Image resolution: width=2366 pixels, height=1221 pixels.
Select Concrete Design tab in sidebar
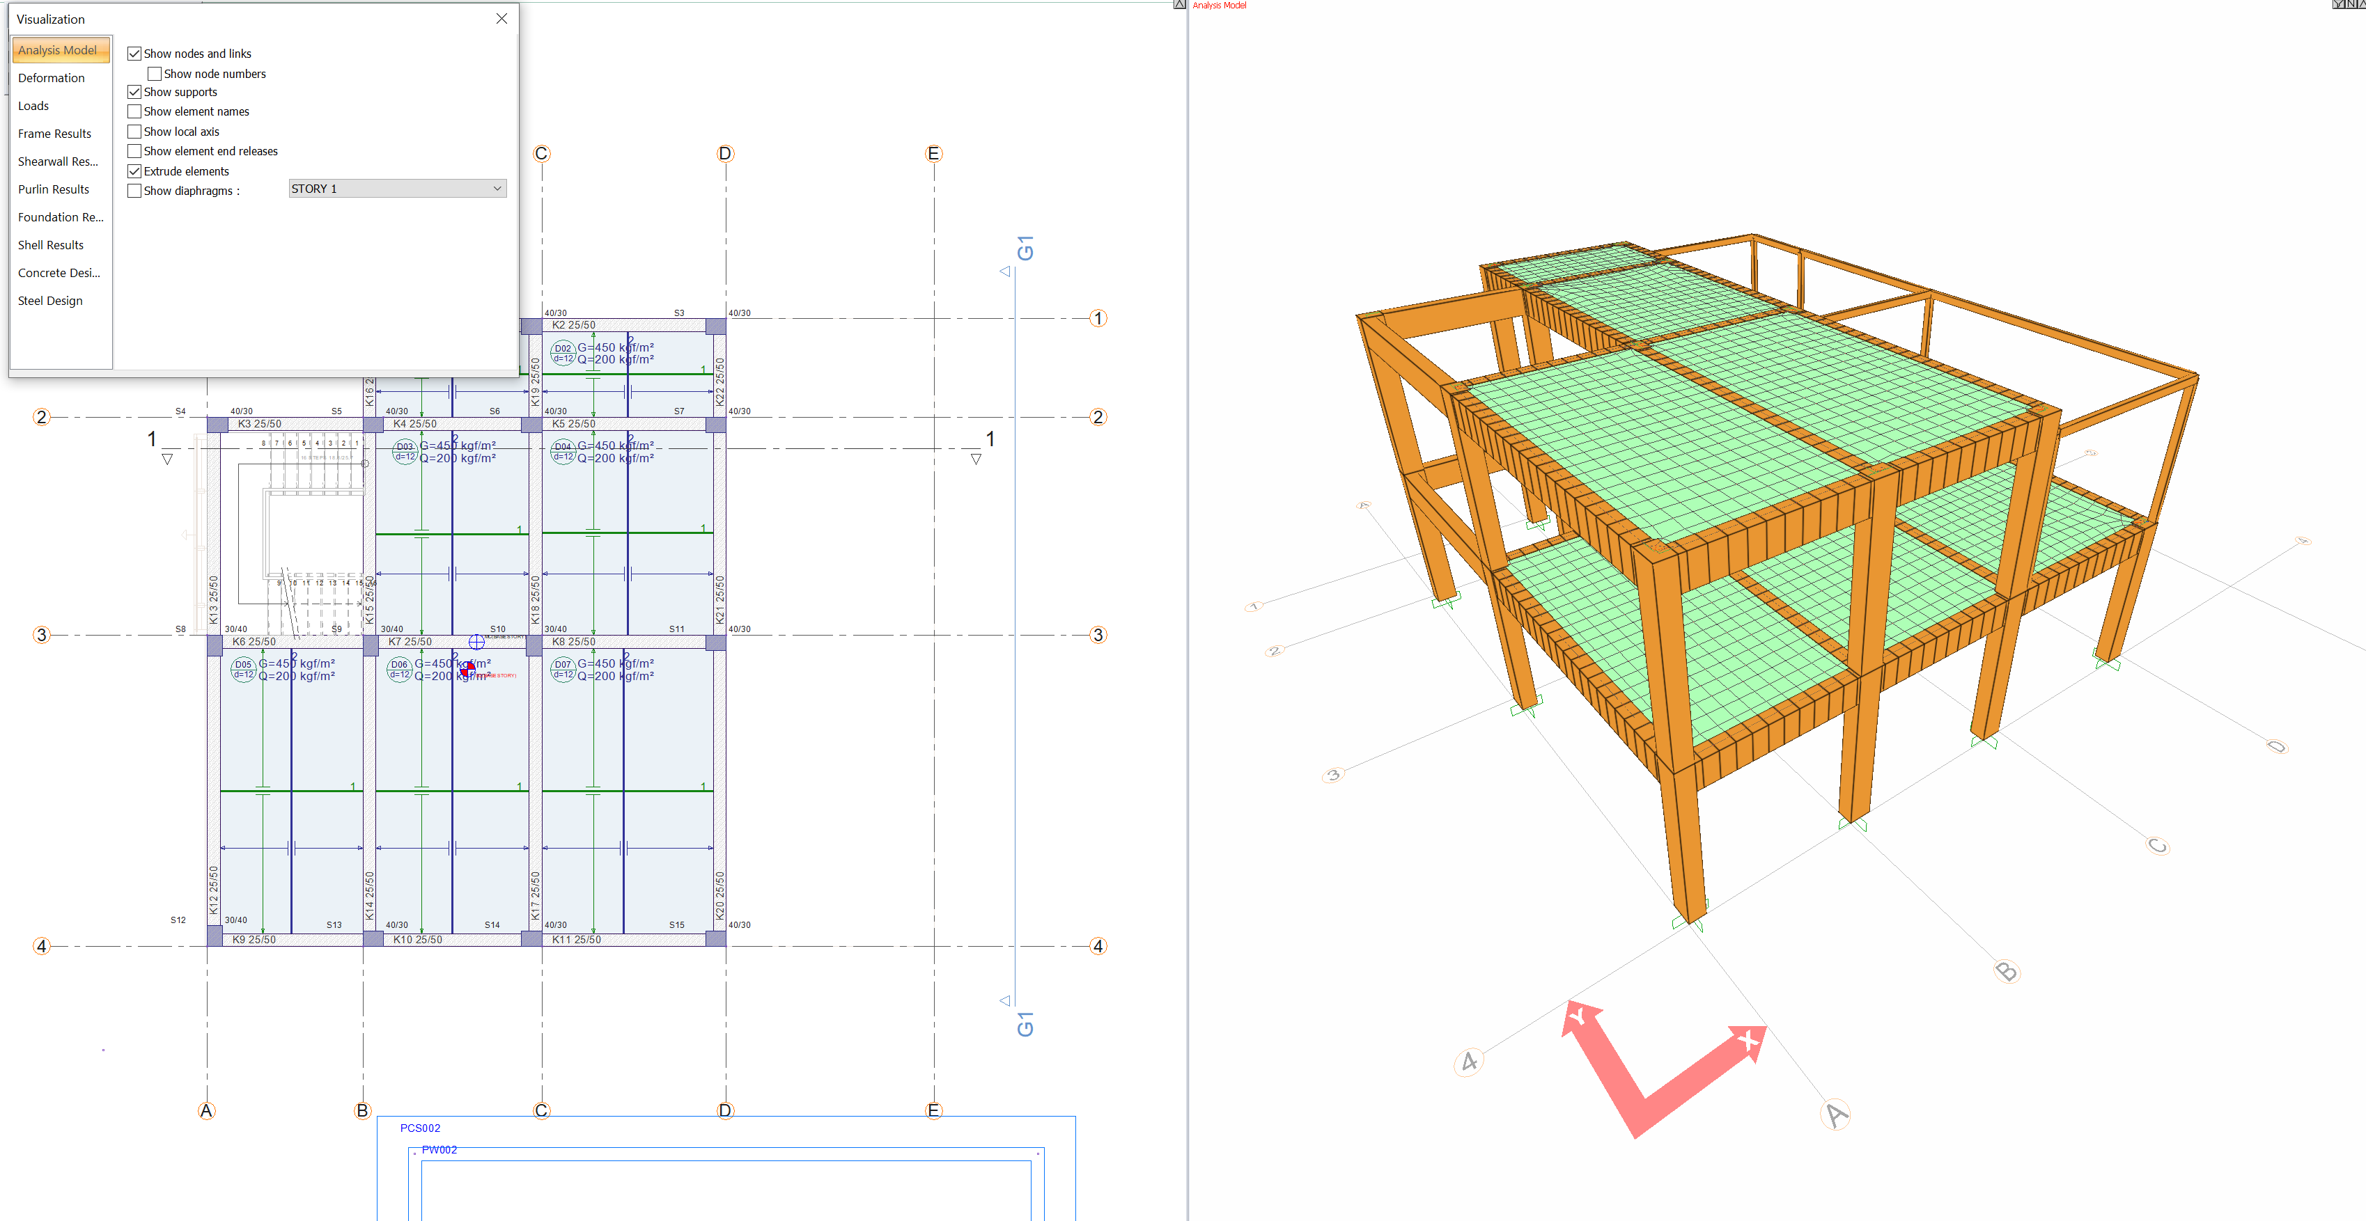59,273
